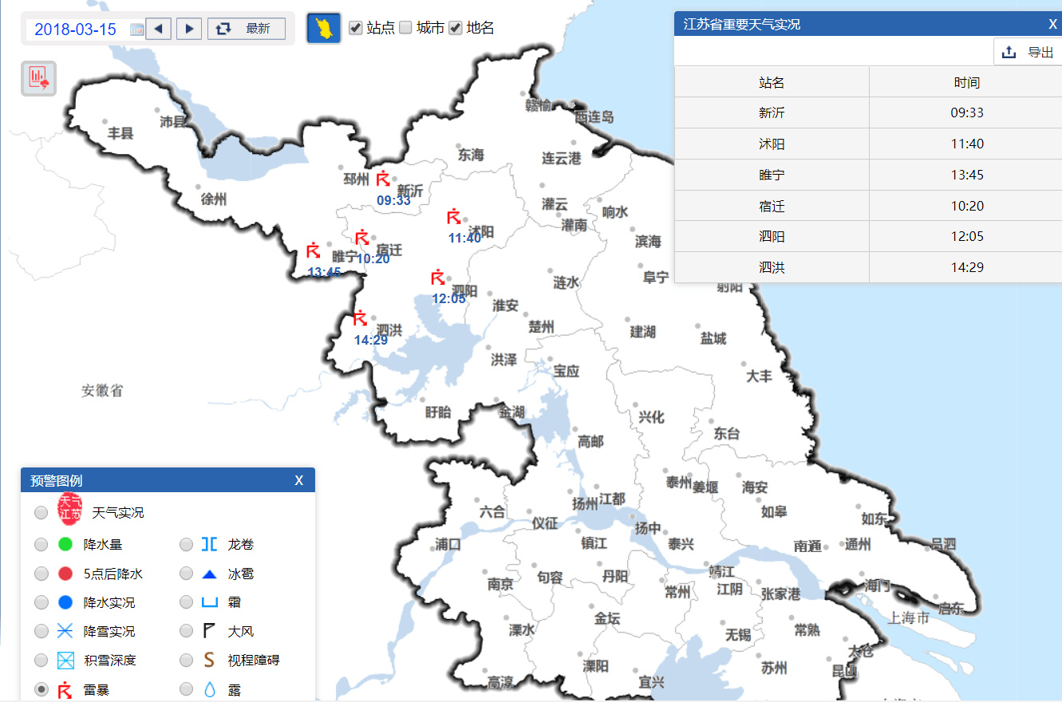Click the red 雷暴 legend symbol

coord(65,690)
